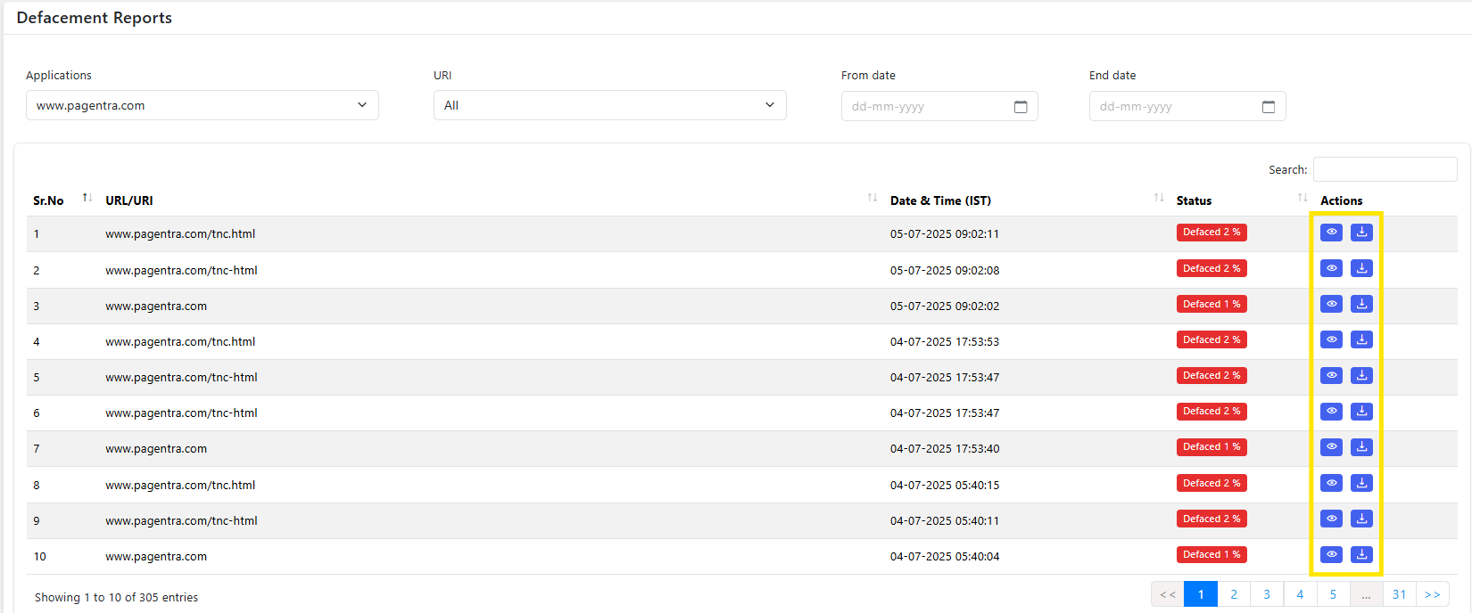Image resolution: width=1472 pixels, height=613 pixels.
Task: Go to pagination page 1
Action: pos(1201,594)
